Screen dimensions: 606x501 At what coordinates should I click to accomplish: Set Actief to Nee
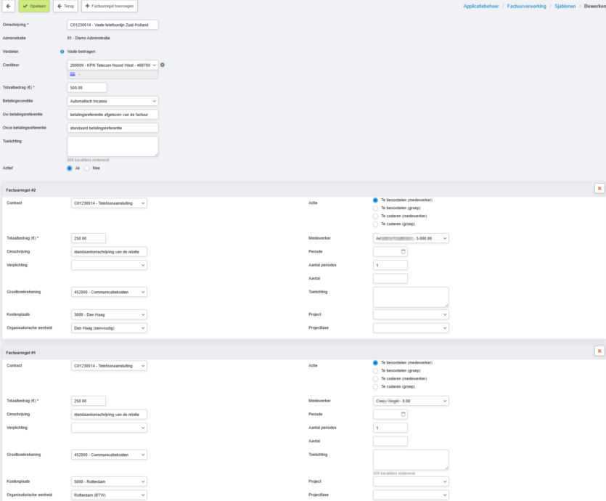coord(88,168)
